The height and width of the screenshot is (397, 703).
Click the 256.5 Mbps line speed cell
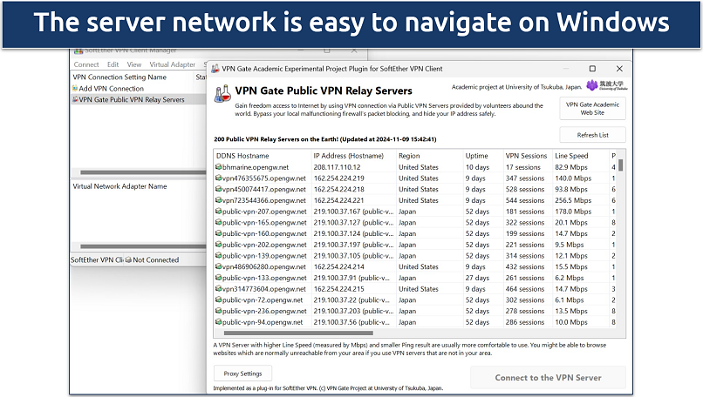pos(573,200)
